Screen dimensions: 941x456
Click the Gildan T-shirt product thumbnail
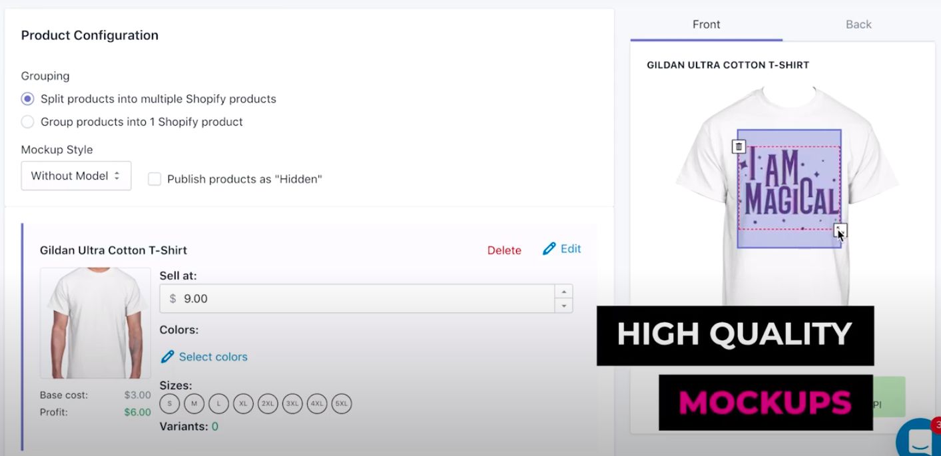95,324
